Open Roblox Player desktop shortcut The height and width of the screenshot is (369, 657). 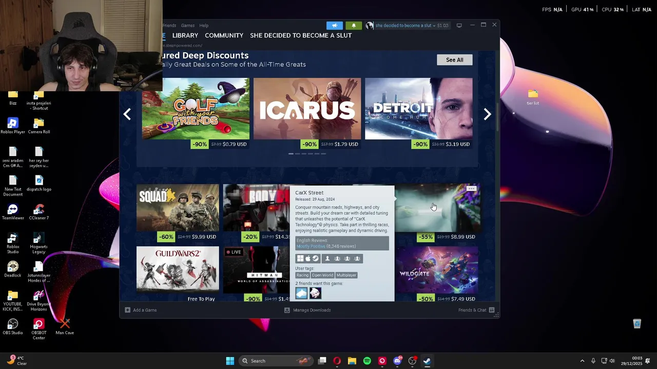tap(13, 126)
